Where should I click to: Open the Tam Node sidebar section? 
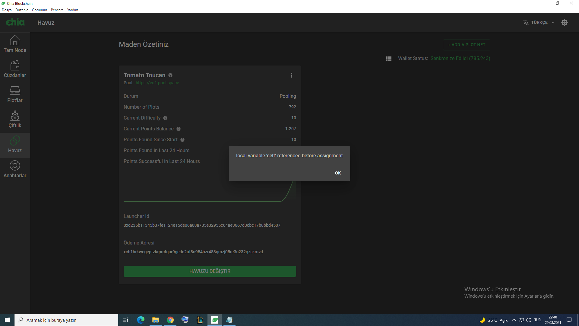pyautogui.click(x=15, y=44)
